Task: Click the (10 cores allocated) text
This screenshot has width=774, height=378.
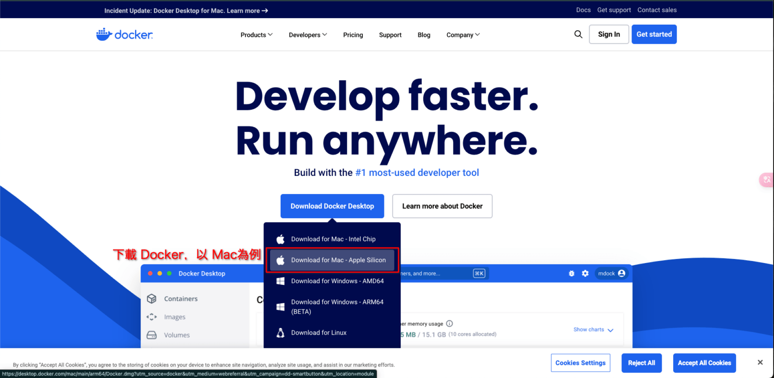Action: point(473,334)
